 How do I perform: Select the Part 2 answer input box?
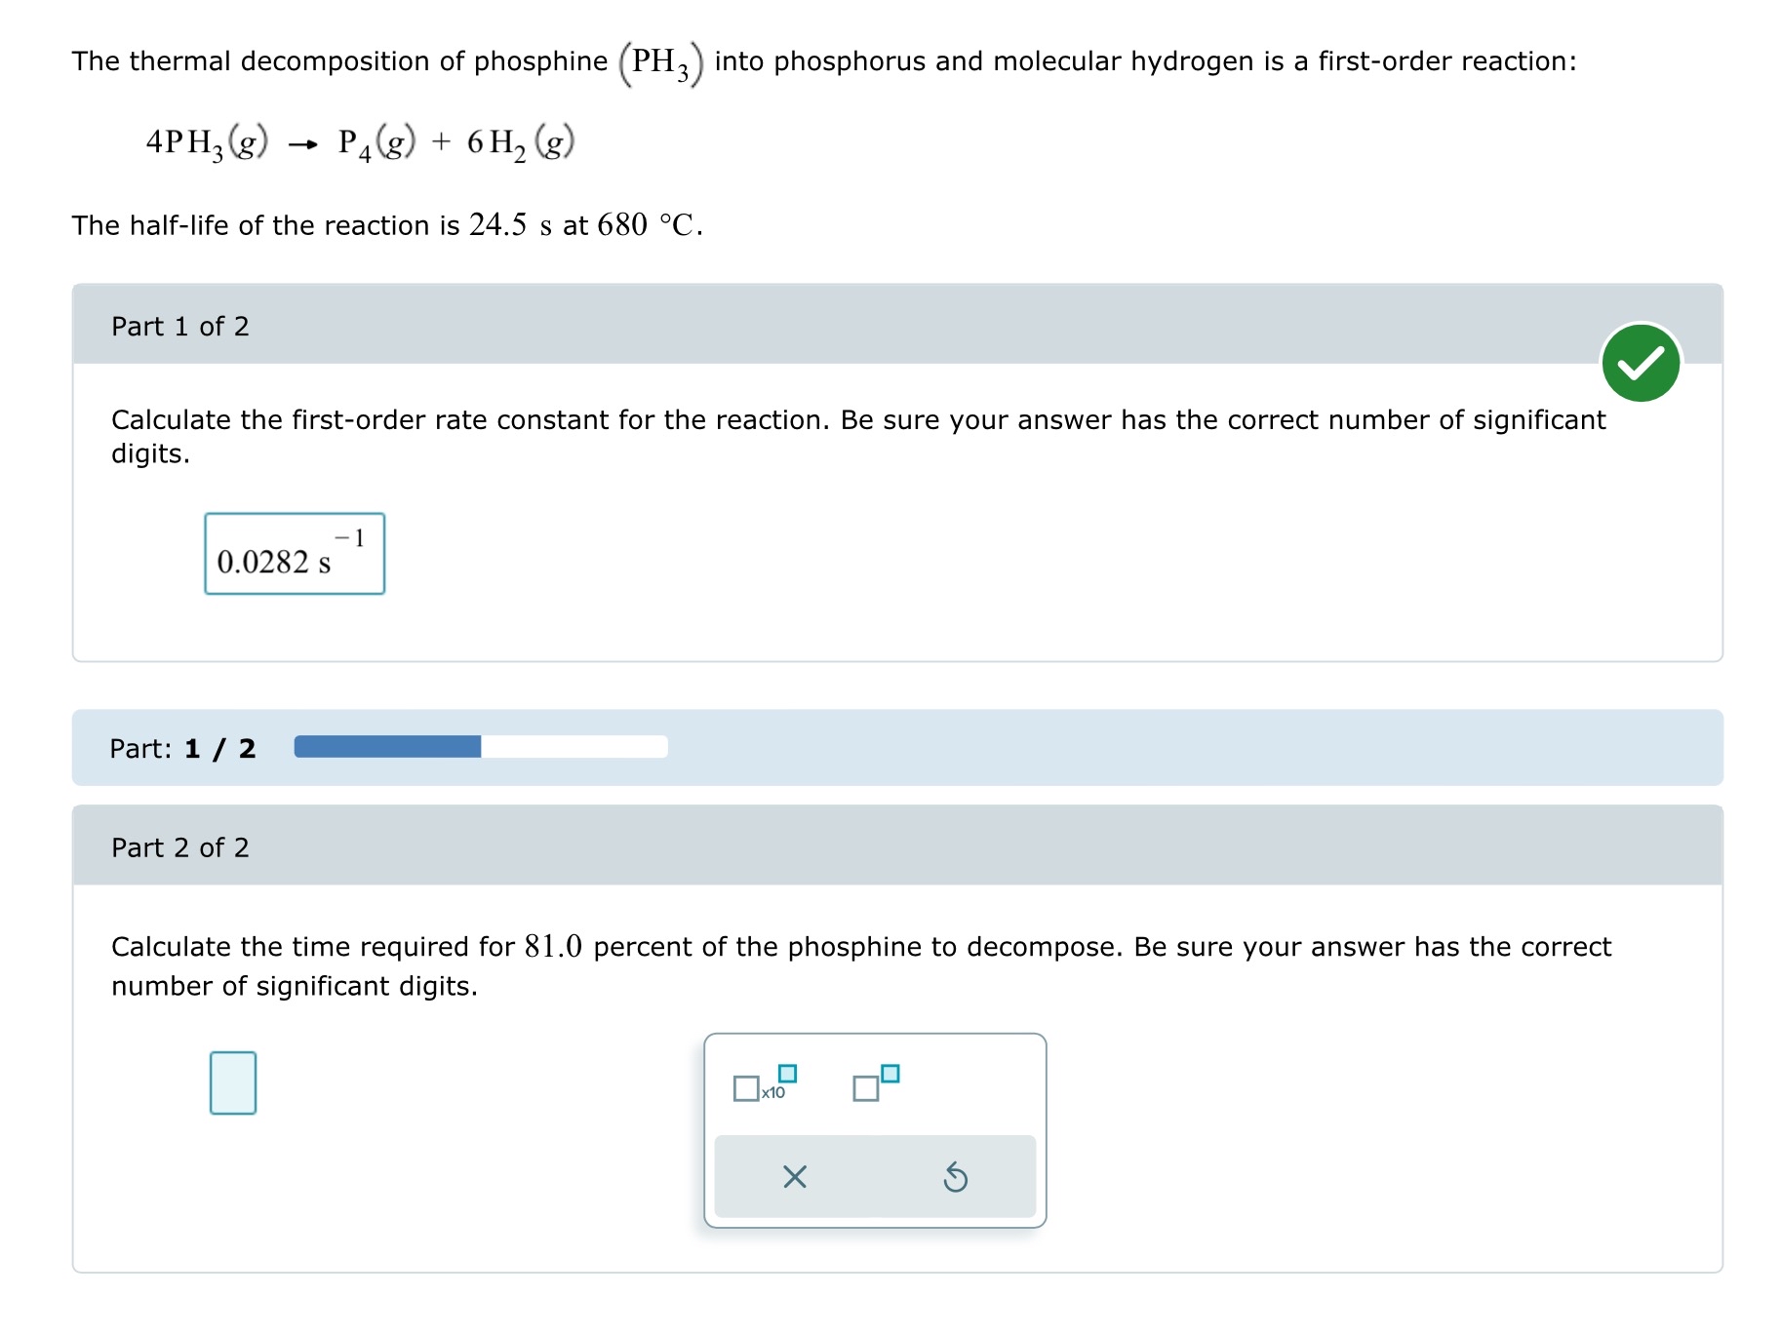pos(231,1084)
